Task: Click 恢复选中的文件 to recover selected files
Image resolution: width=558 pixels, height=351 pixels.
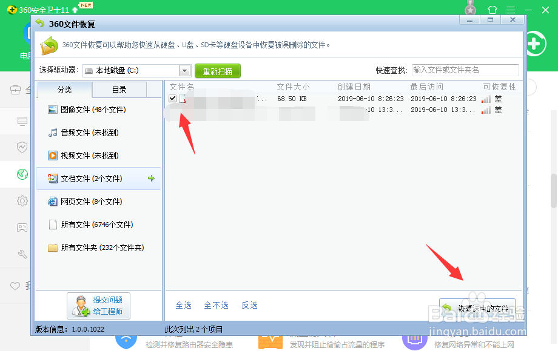Action: click(x=477, y=306)
